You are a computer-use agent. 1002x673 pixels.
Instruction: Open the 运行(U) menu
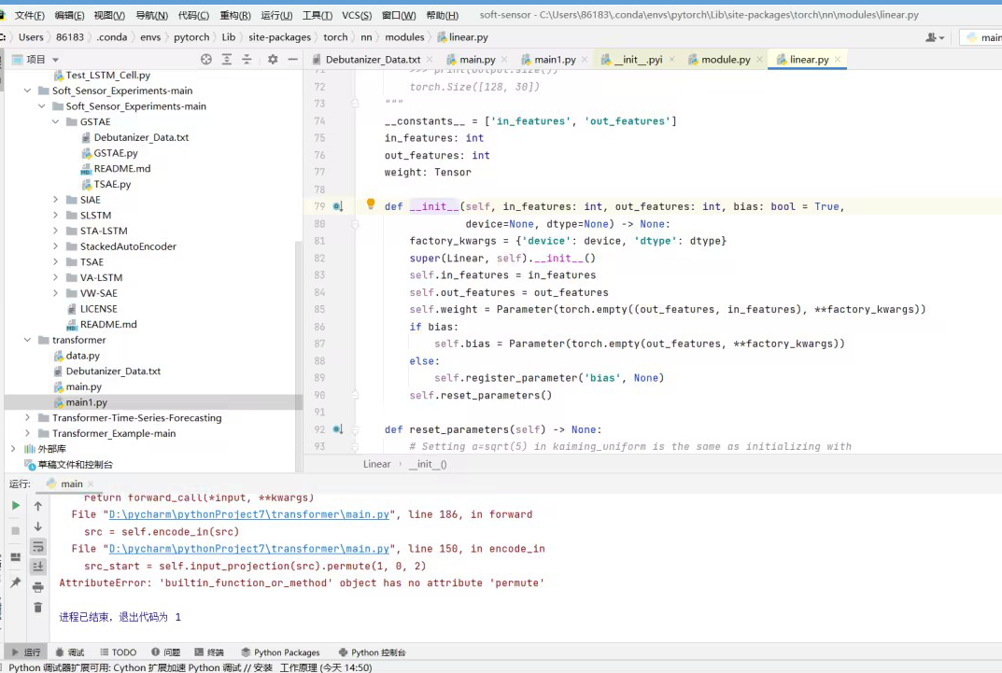(276, 15)
